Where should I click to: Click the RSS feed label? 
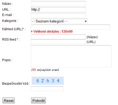coord(11,40)
